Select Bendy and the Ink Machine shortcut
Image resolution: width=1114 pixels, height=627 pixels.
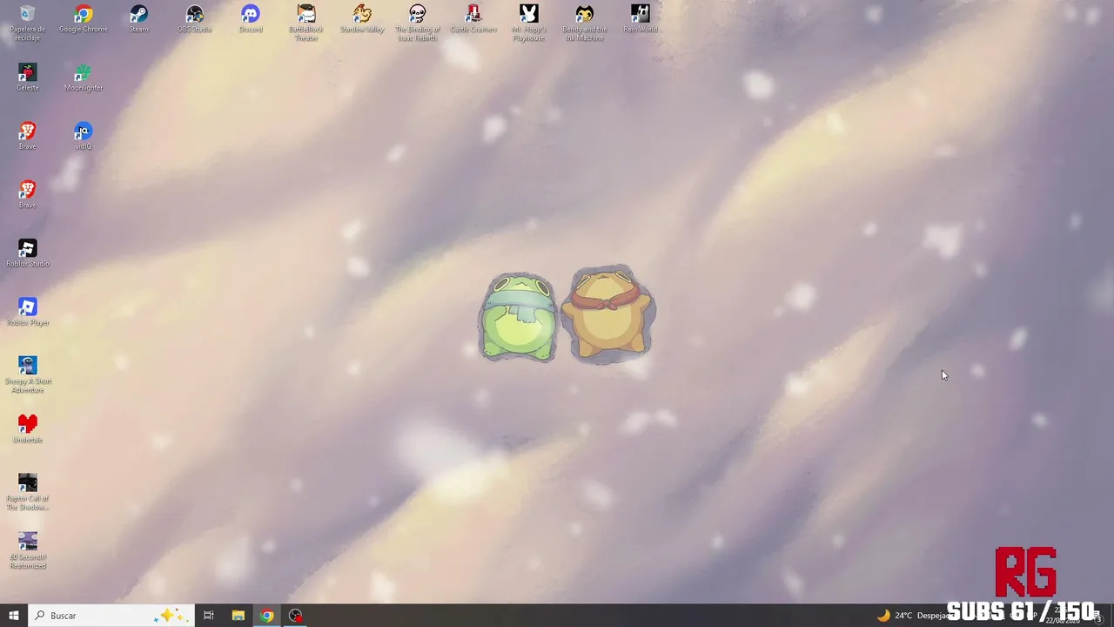[585, 23]
